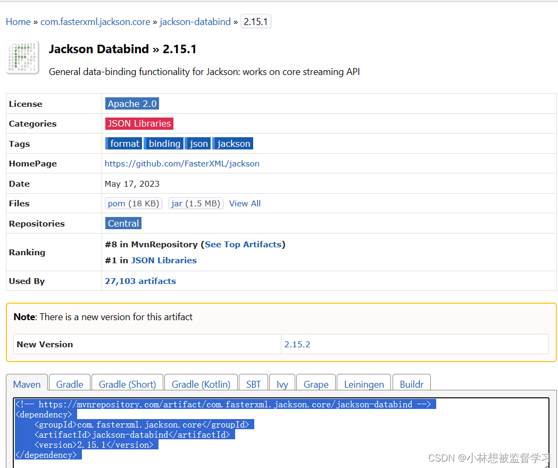The width and height of the screenshot is (558, 468).
Task: Click the binding tag
Action: (164, 143)
